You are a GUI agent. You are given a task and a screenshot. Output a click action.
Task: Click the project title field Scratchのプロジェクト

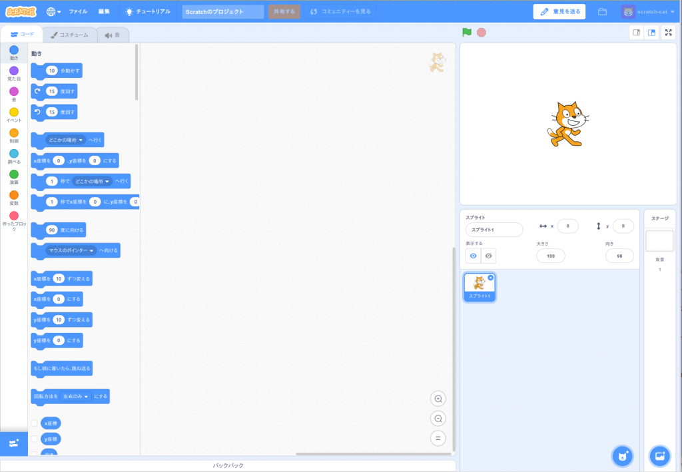(x=222, y=12)
